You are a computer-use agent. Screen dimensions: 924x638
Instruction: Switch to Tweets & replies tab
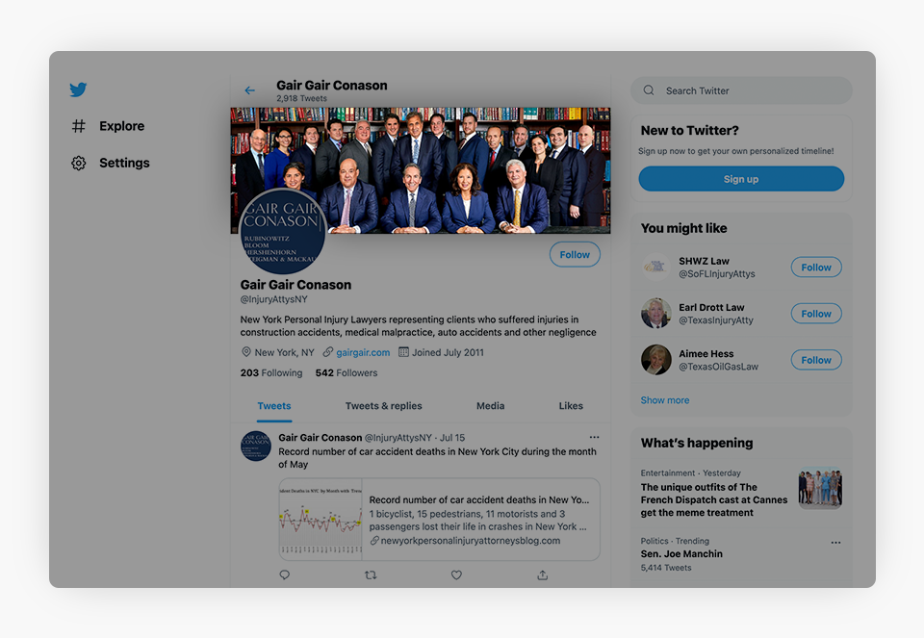point(384,406)
